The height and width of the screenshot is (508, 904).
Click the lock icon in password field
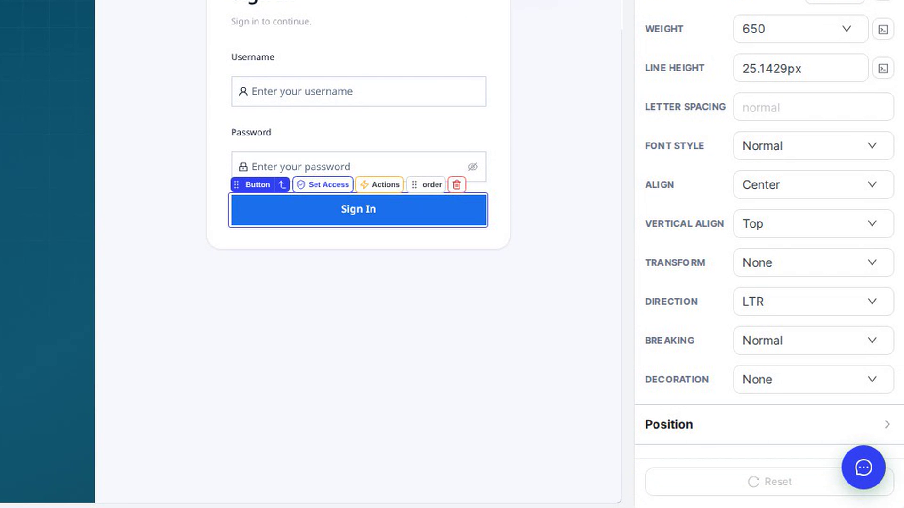(x=243, y=167)
